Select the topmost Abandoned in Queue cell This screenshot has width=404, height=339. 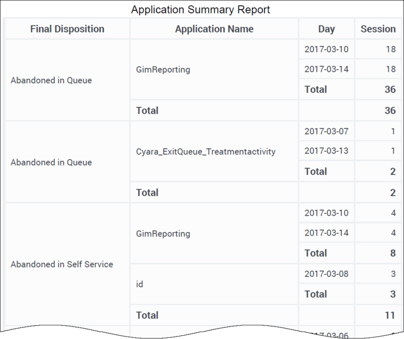[51, 80]
